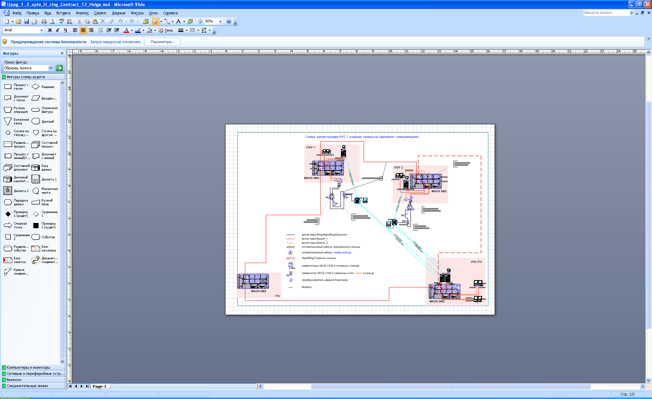Click the Фигуры схемы аудита stencil header
The height and width of the screenshot is (399, 652).
coord(33,77)
